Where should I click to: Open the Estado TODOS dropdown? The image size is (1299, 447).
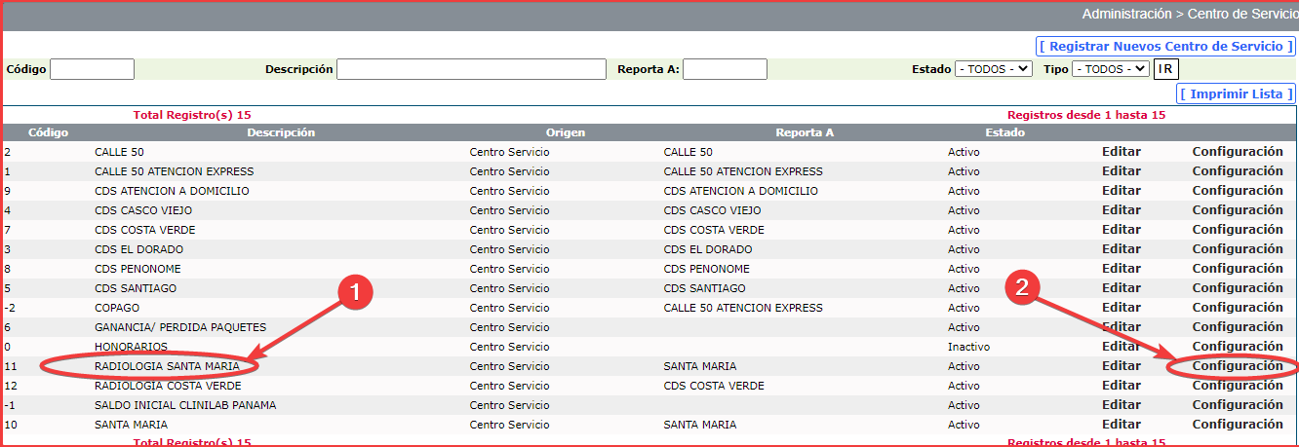(993, 69)
